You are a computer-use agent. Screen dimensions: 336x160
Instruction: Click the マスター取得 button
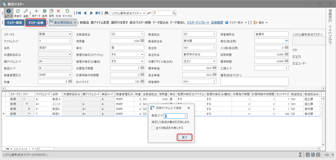[14, 23]
